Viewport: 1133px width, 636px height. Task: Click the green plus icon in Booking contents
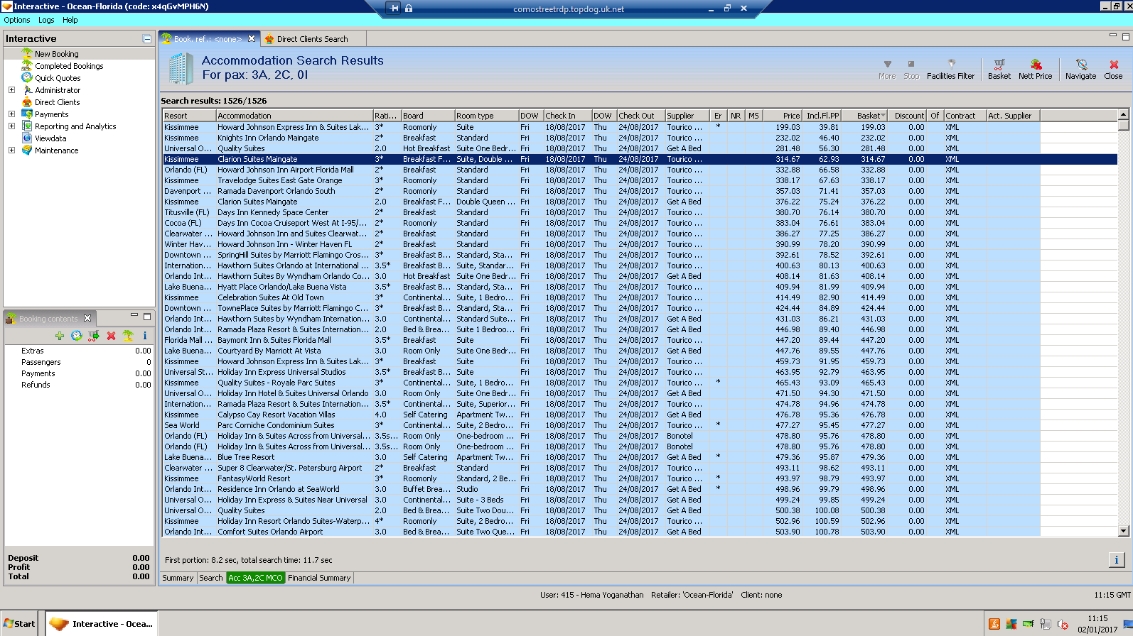pyautogui.click(x=59, y=336)
